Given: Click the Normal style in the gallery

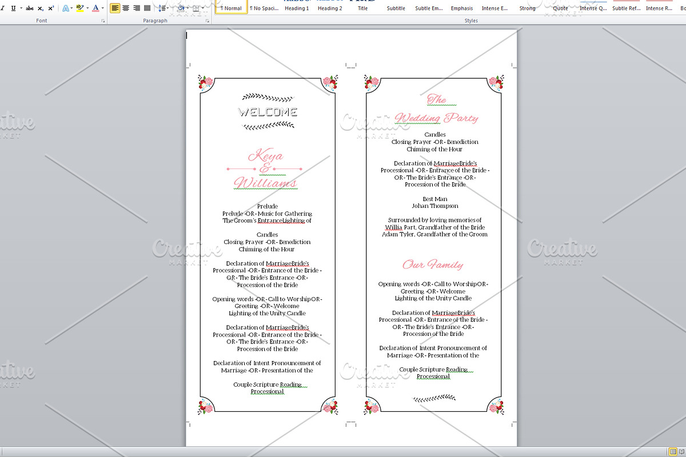Looking at the screenshot, I should click(x=230, y=8).
